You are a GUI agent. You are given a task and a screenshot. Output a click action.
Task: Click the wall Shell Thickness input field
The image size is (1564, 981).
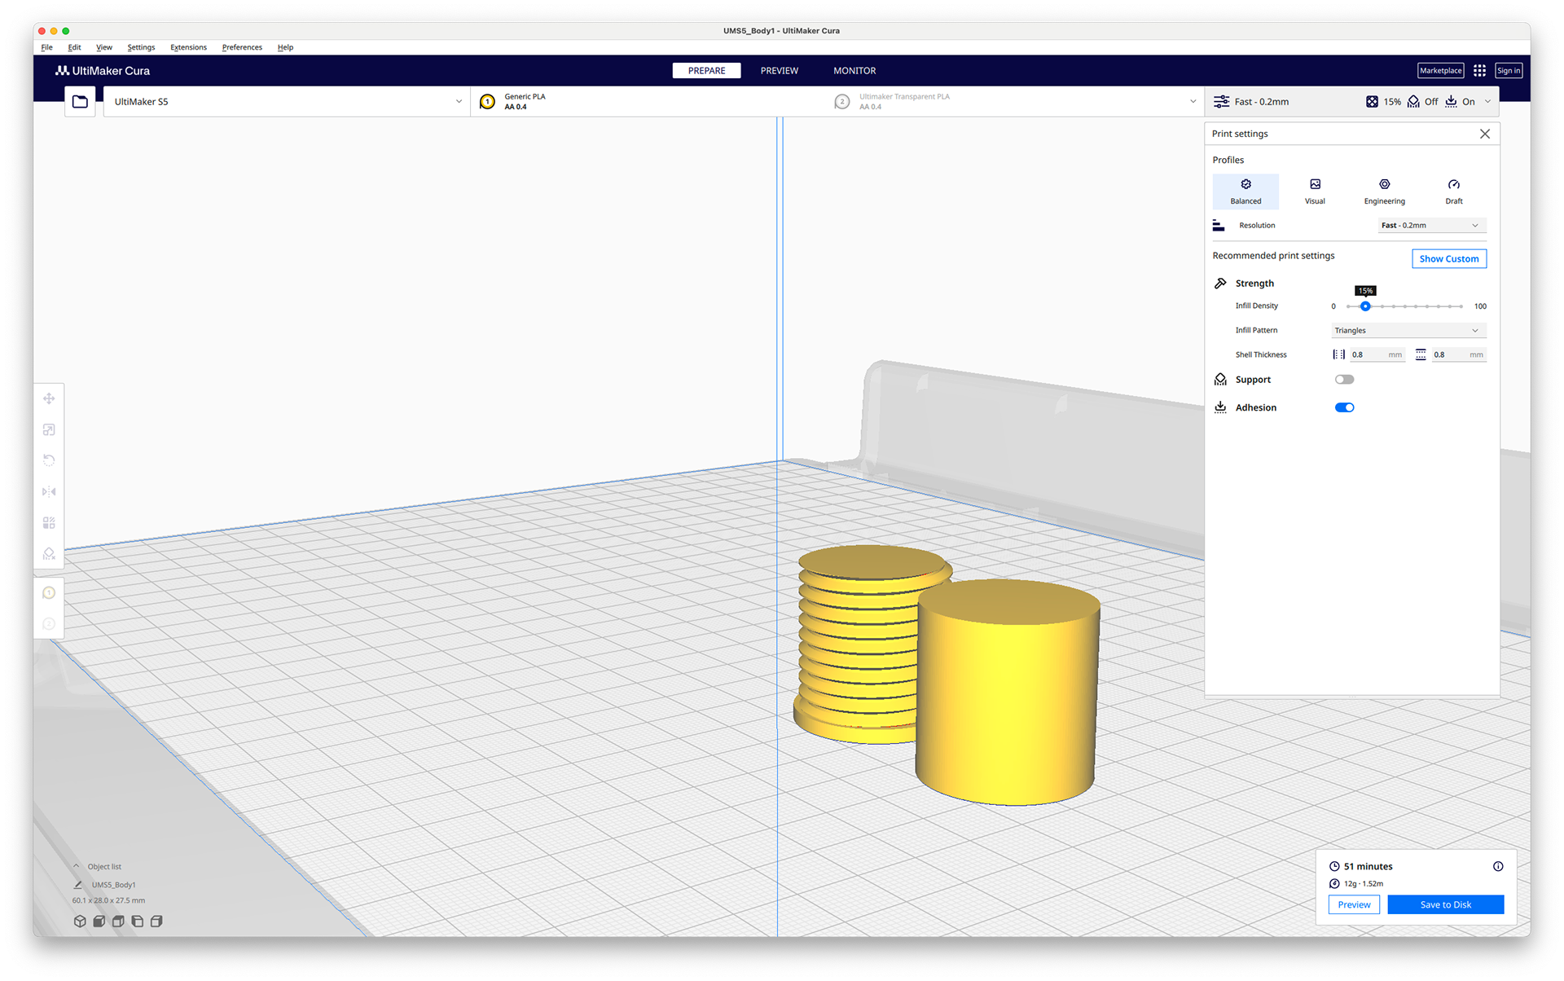1377,354
